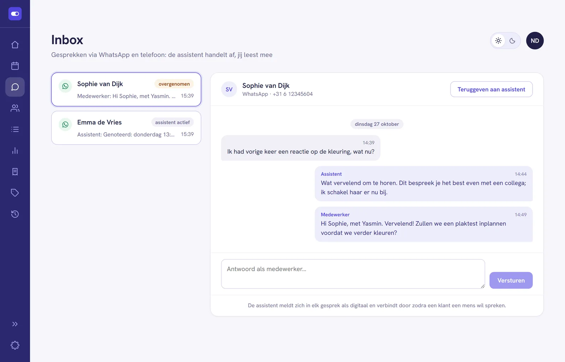
Task: Open the list icon in sidebar
Action: (x=15, y=129)
